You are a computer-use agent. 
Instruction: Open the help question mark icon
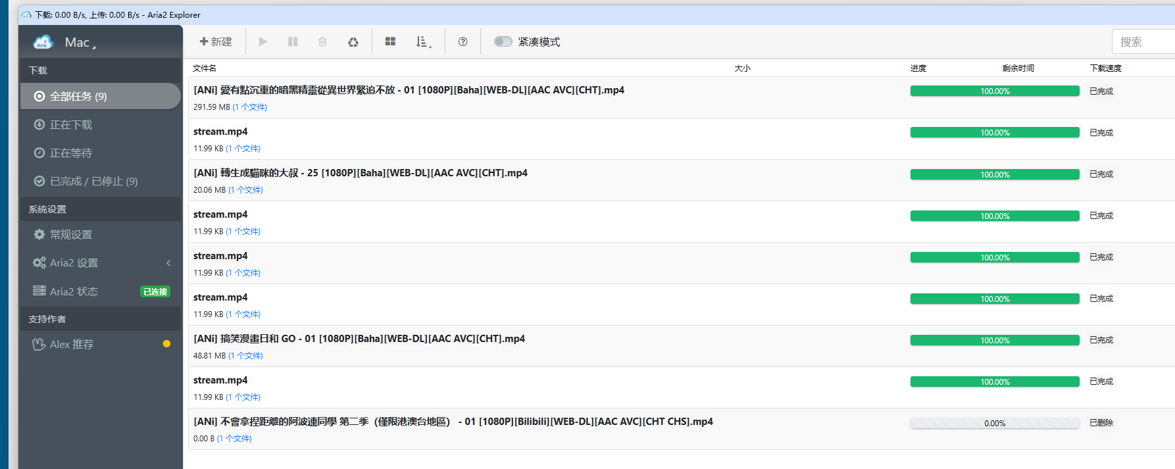tap(463, 41)
